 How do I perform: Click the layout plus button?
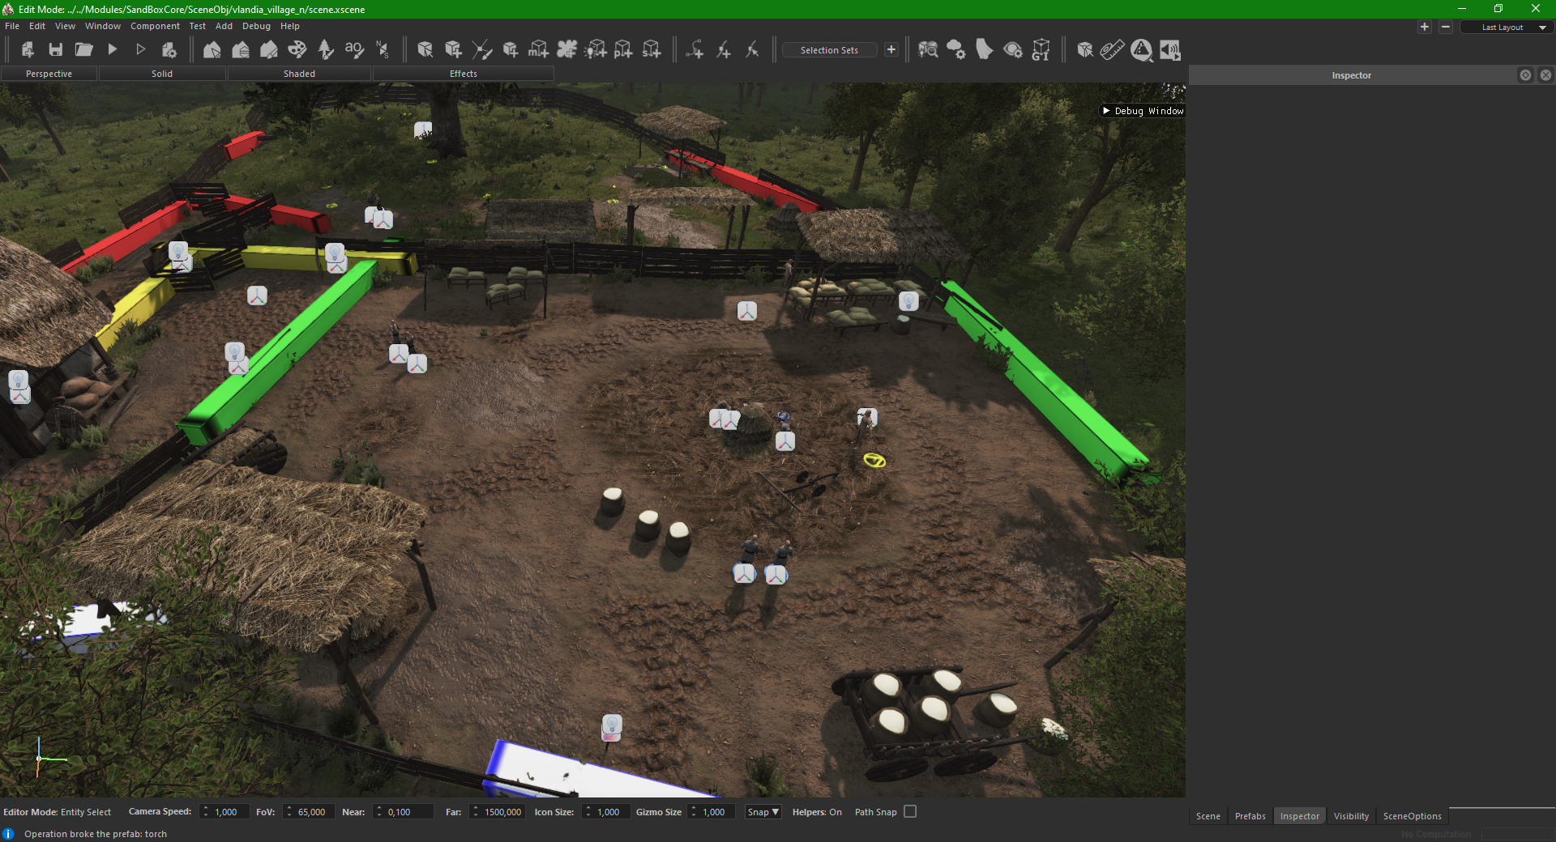(x=1425, y=27)
